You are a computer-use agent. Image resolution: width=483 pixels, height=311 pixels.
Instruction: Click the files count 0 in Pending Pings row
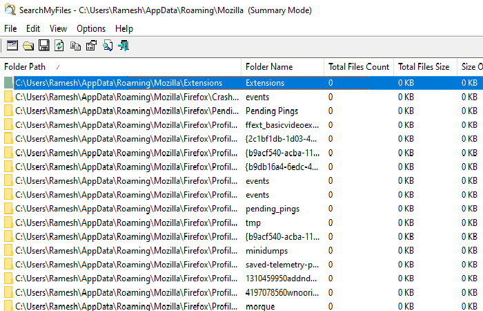[331, 111]
